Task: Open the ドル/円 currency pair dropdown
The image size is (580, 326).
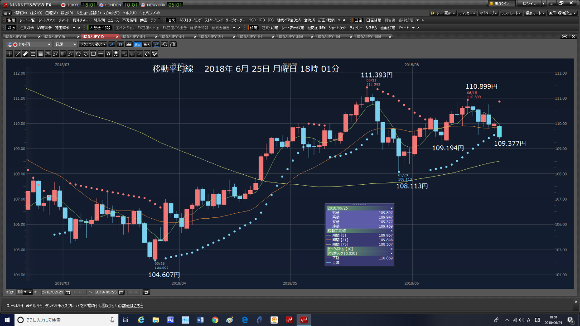Action: point(29,44)
